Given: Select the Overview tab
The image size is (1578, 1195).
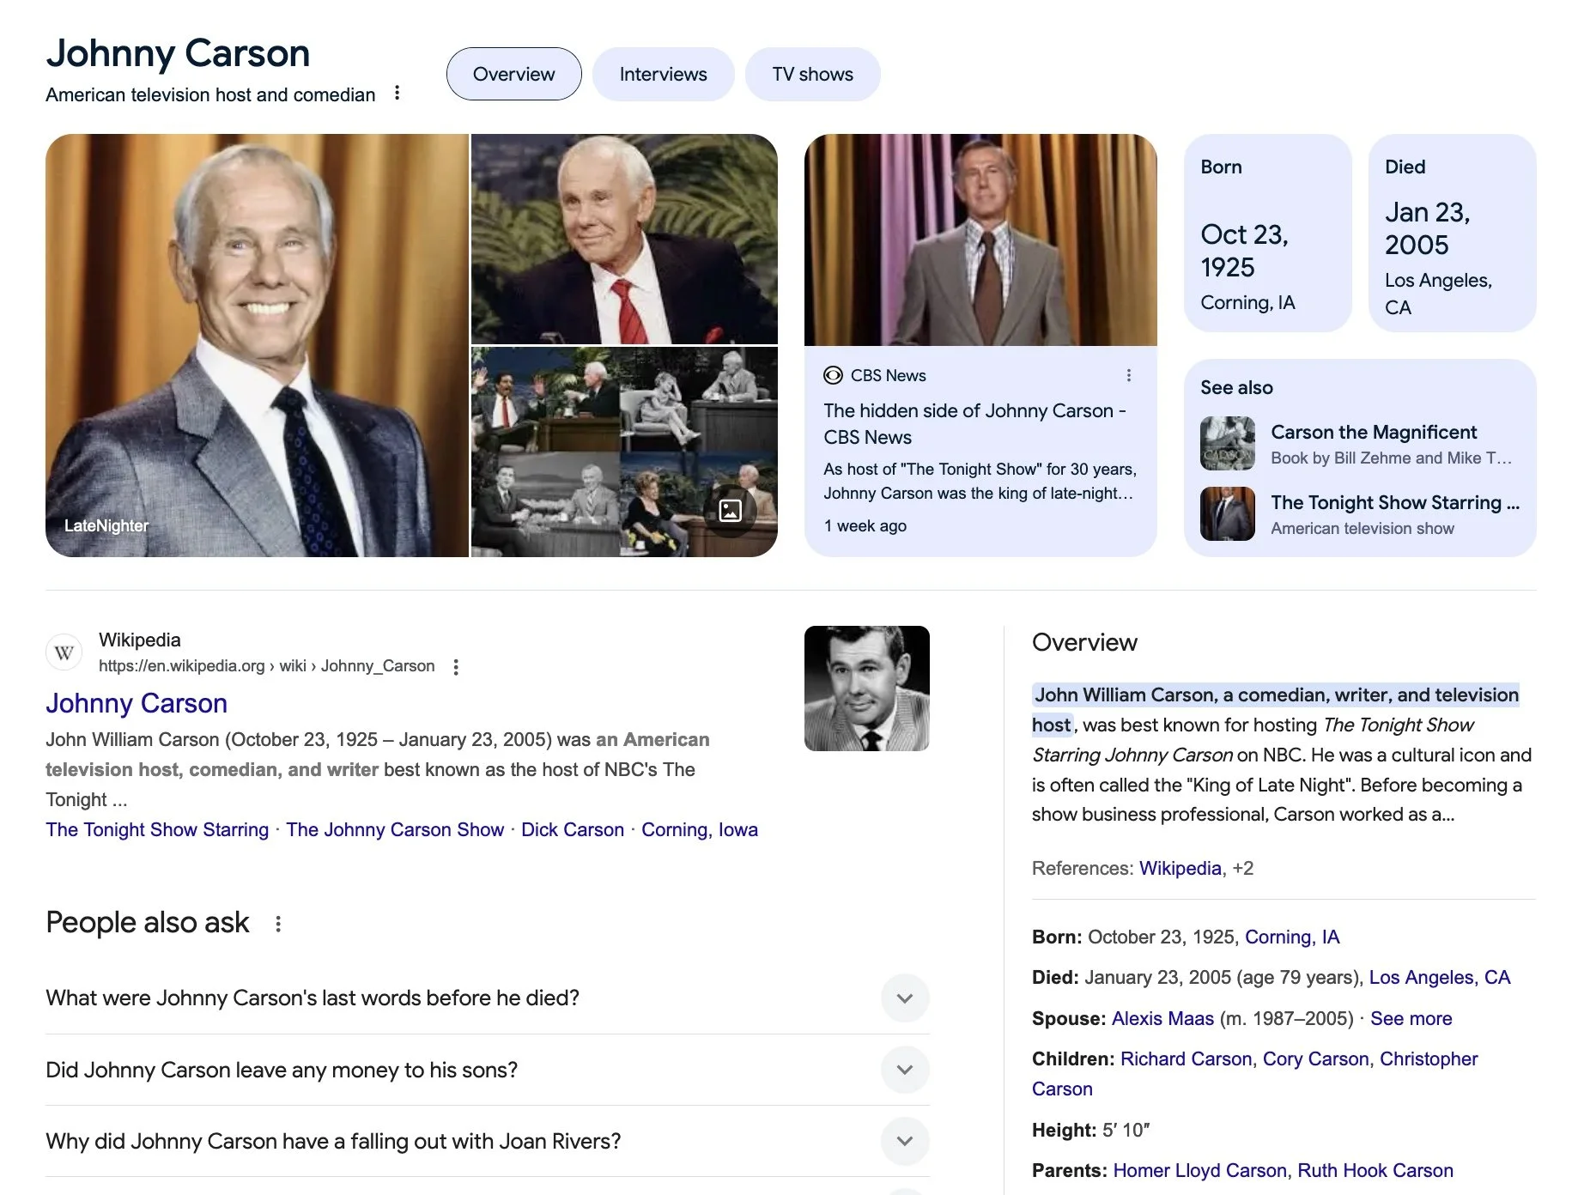Looking at the screenshot, I should pos(513,74).
